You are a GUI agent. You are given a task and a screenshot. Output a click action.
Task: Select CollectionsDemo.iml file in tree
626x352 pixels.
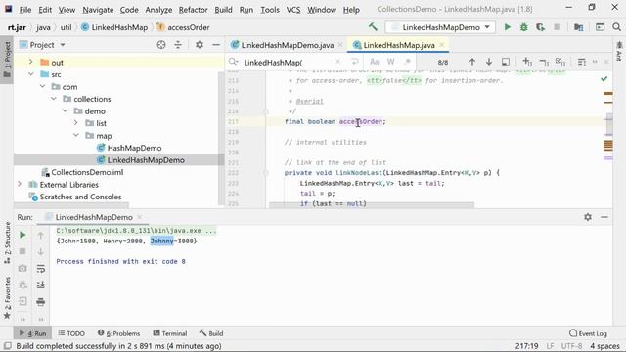pyautogui.click(x=82, y=172)
